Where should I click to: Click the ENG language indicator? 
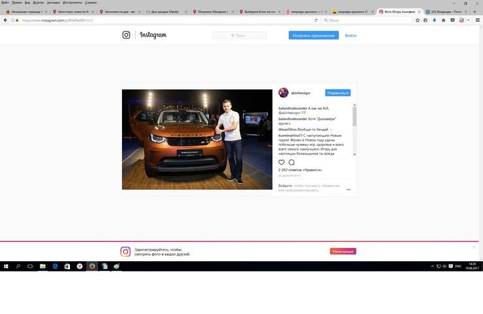coord(458,266)
